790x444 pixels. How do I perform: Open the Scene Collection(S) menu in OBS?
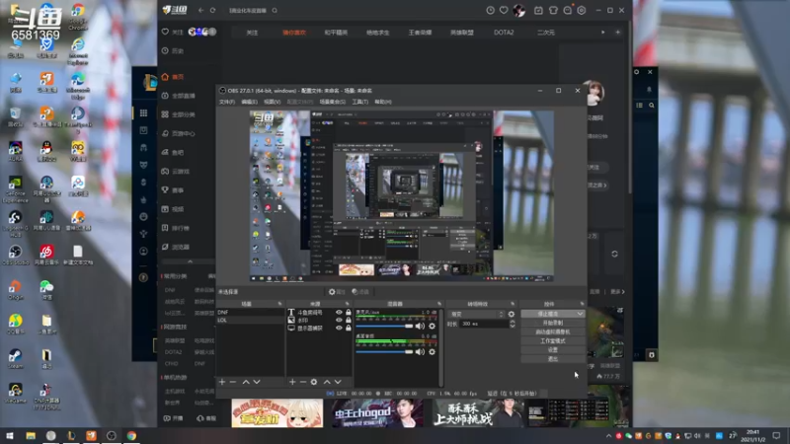pos(333,102)
